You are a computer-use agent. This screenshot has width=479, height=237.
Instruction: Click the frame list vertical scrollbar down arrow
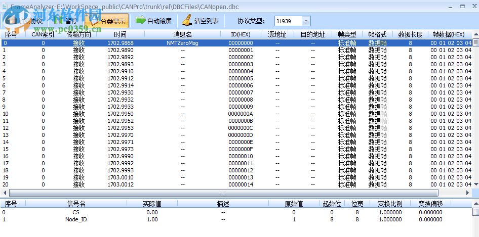(x=475, y=184)
